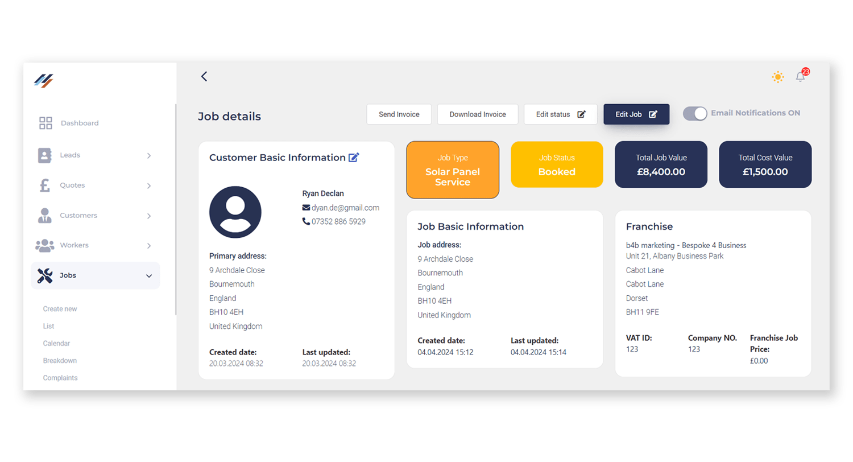Open the Jobs Calendar submenu item
The image size is (853, 462).
tap(56, 344)
